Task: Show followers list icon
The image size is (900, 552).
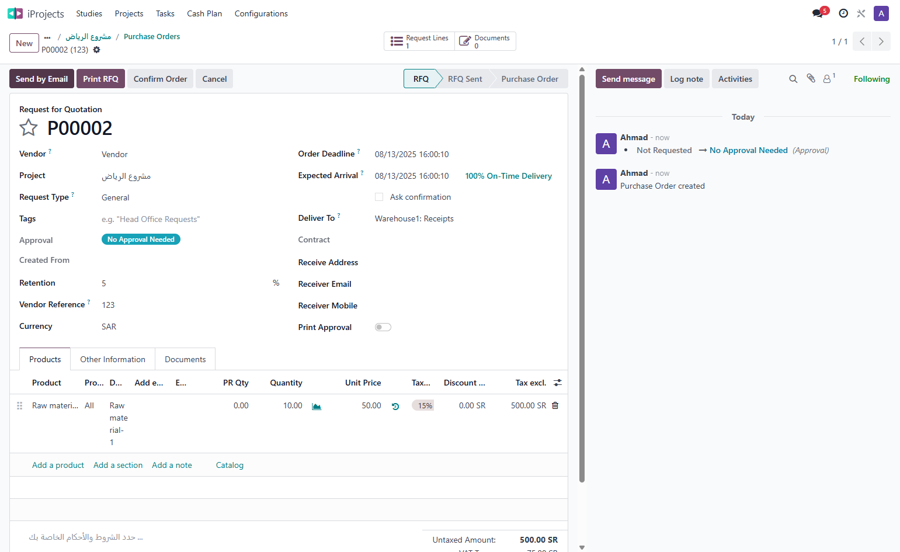Action: click(x=829, y=78)
